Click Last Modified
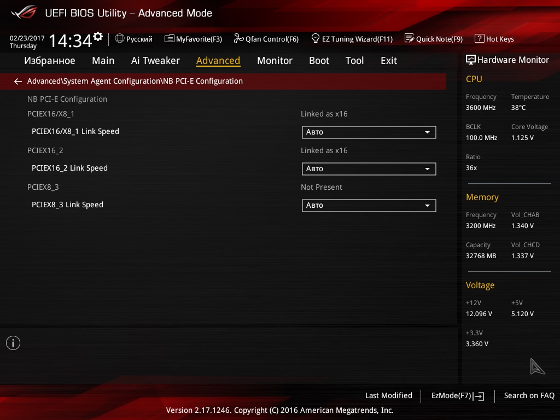Image resolution: width=560 pixels, height=420 pixels. tap(389, 396)
